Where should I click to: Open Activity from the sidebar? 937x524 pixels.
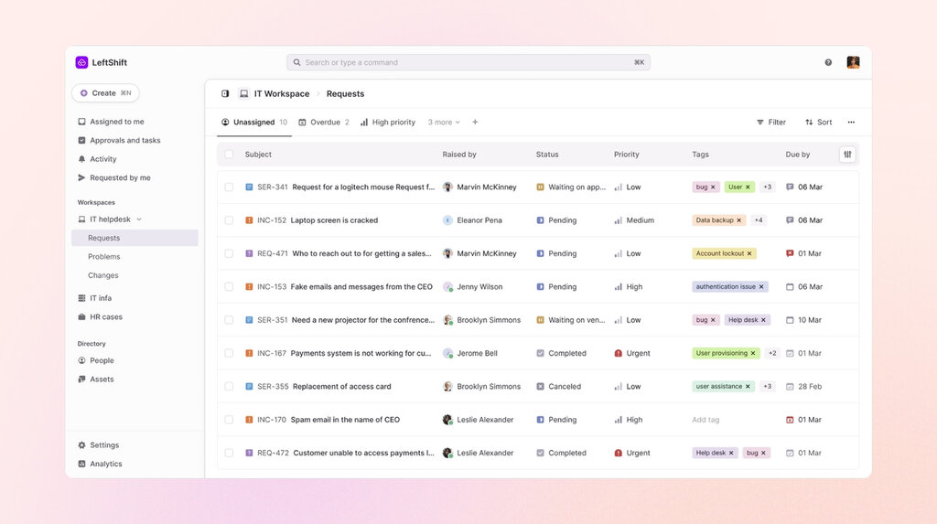point(102,159)
